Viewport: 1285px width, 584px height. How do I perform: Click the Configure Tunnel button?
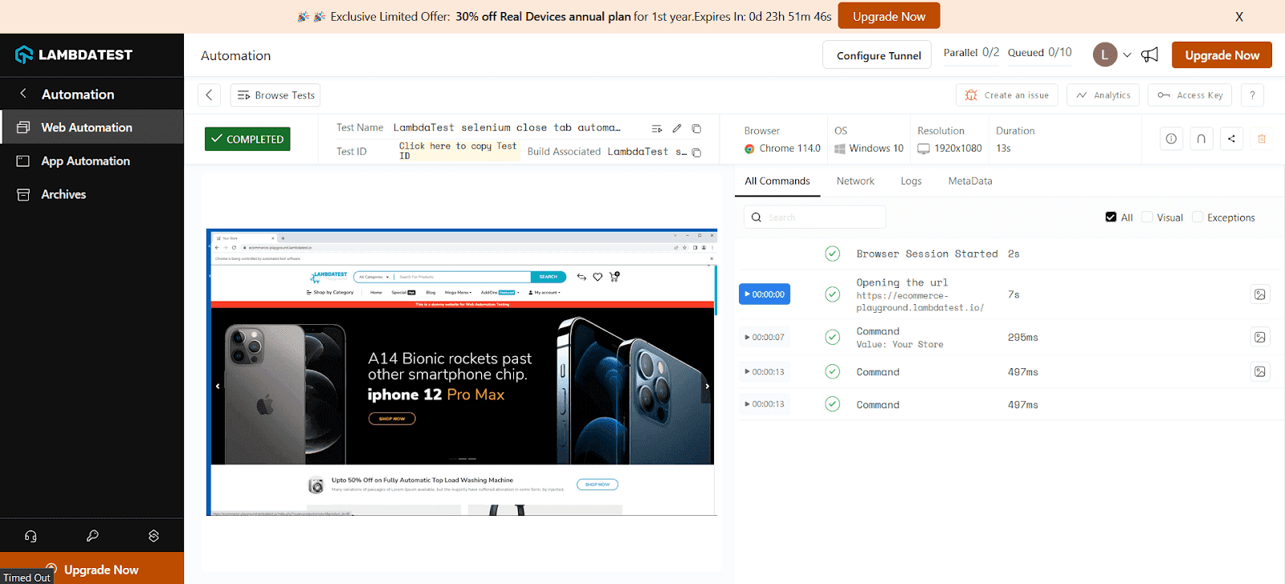879,55
